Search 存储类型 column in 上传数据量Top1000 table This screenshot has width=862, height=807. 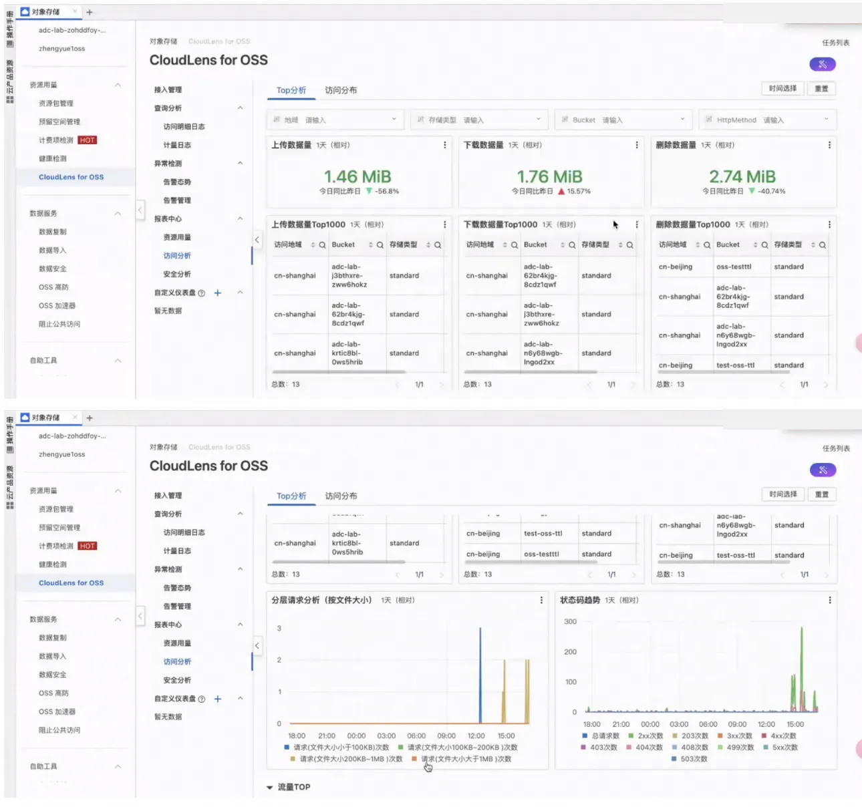[x=438, y=245]
